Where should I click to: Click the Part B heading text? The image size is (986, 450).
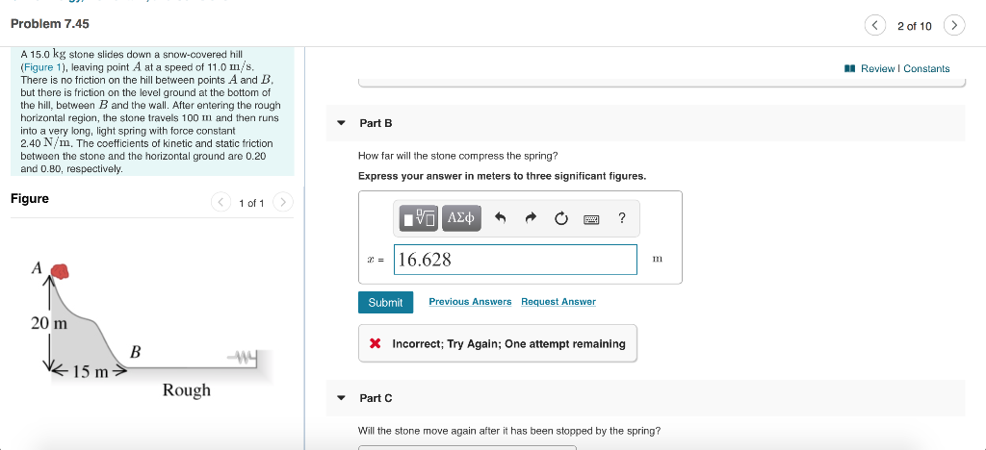click(x=376, y=124)
